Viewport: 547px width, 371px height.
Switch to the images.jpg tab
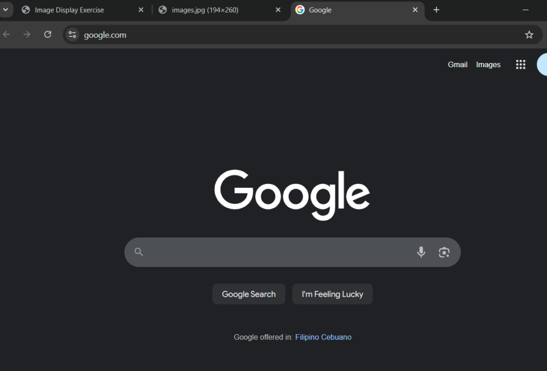click(x=205, y=10)
